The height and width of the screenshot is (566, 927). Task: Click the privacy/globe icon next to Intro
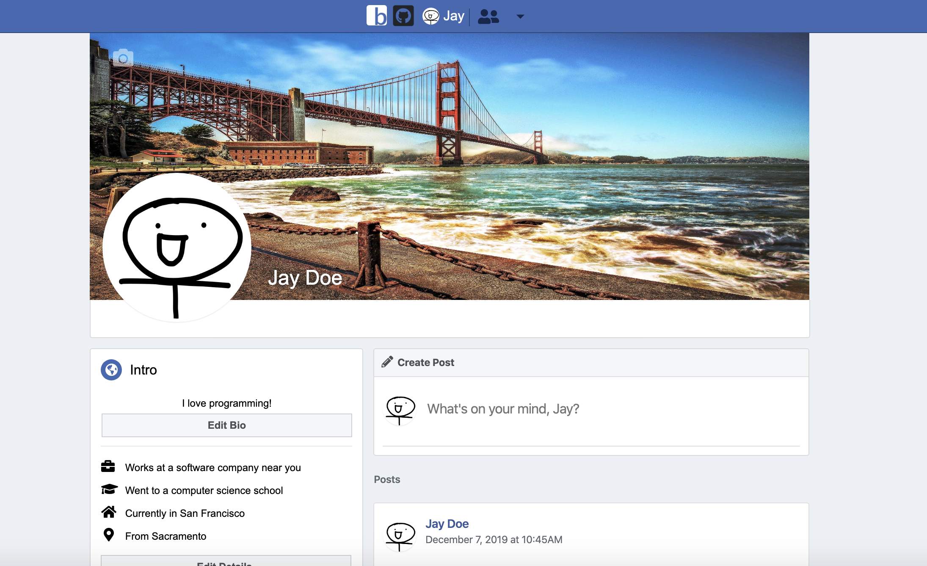(x=110, y=369)
